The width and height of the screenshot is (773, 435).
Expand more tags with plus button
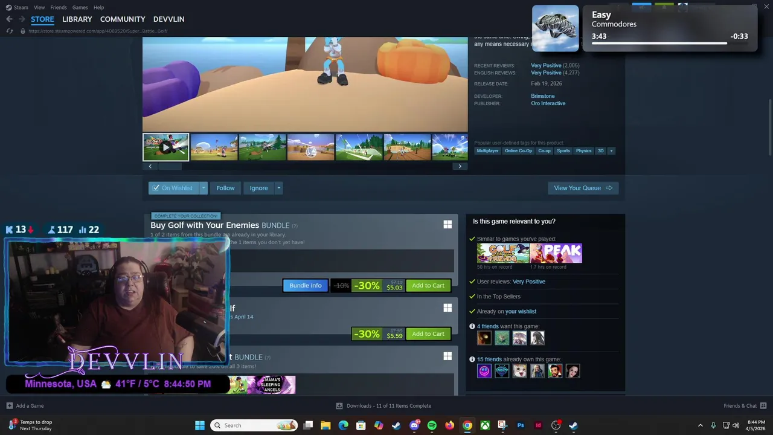coord(611,150)
